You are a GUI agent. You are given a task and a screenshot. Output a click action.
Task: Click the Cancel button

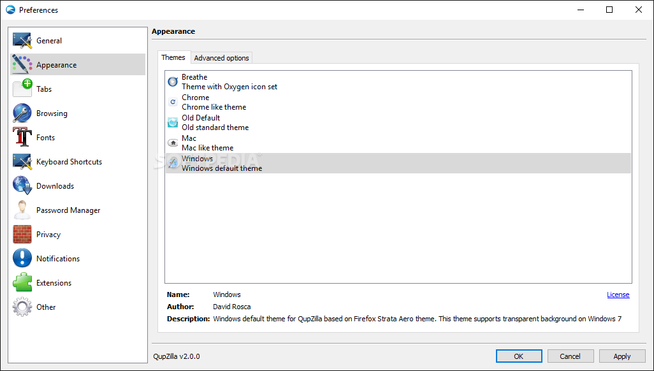pyautogui.click(x=570, y=356)
